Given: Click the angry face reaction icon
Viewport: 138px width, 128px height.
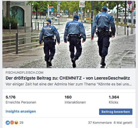Looking at the screenshot, I should [x=12, y=123].
